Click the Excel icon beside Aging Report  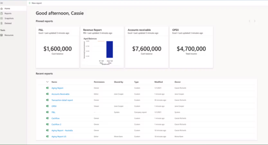pyautogui.click(x=47, y=88)
